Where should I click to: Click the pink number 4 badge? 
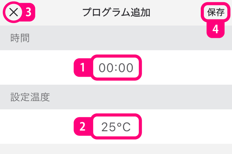[215, 30]
